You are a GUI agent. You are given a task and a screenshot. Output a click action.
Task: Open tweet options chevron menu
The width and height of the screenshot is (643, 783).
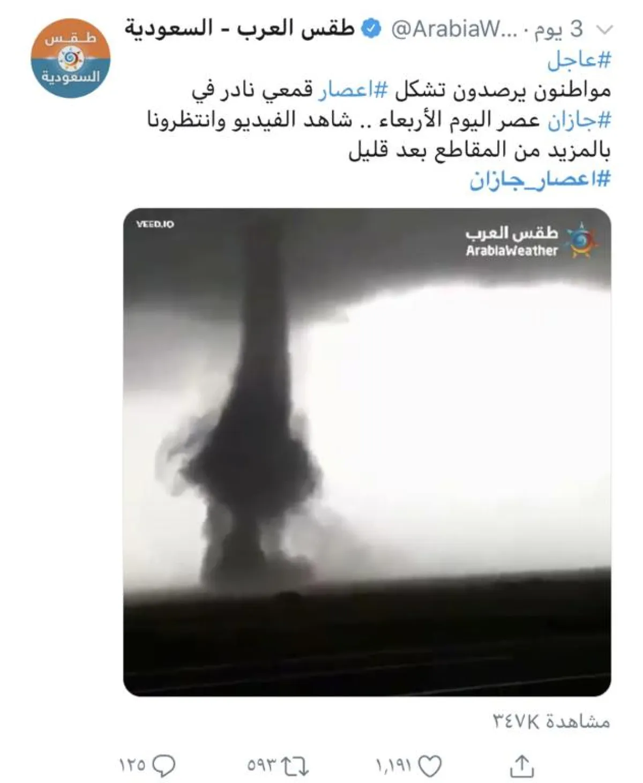click(x=604, y=30)
